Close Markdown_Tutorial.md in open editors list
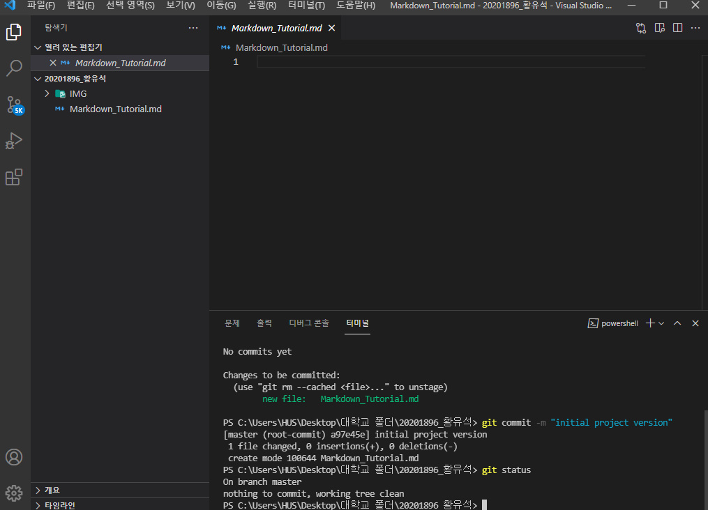Image resolution: width=708 pixels, height=510 pixels. pyautogui.click(x=53, y=63)
